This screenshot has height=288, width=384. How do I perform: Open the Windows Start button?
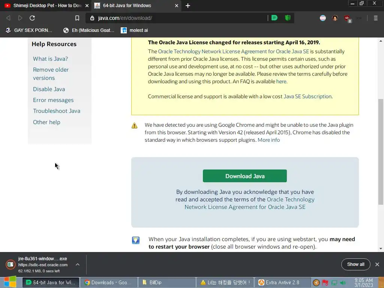[x=10, y=282]
